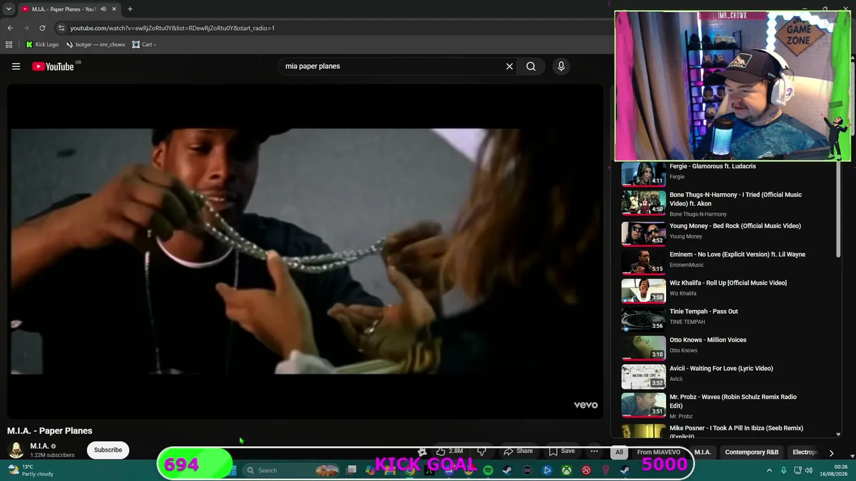
Task: Share the Paper Planes video
Action: pos(518,452)
